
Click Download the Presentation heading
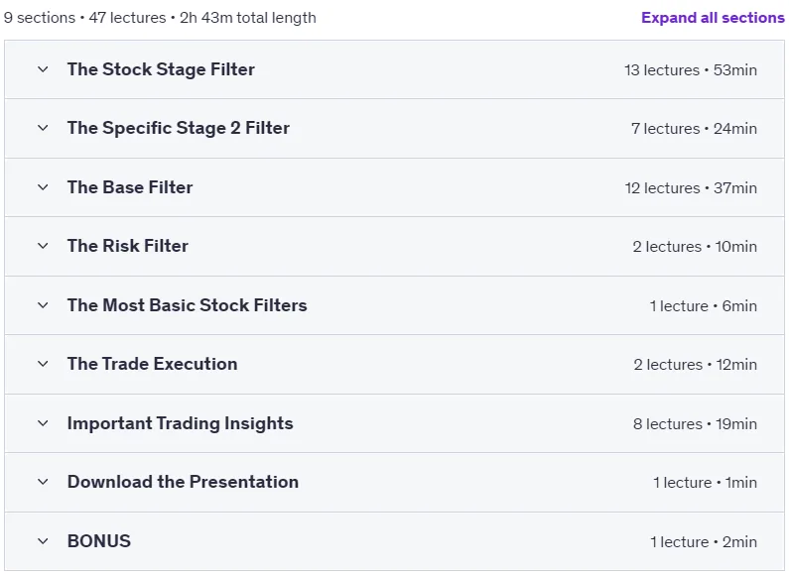(x=184, y=482)
